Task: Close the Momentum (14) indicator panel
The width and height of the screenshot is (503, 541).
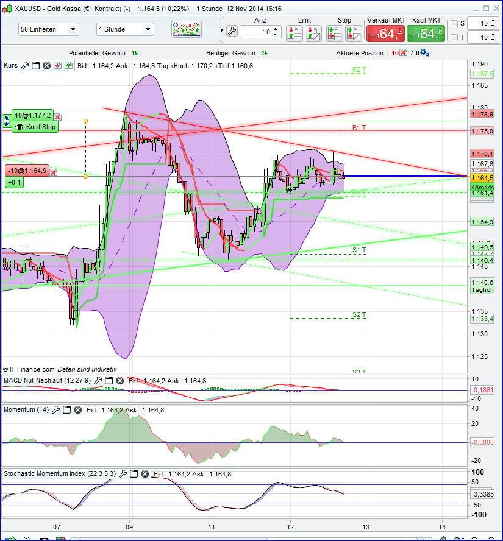Action: pyautogui.click(x=77, y=409)
